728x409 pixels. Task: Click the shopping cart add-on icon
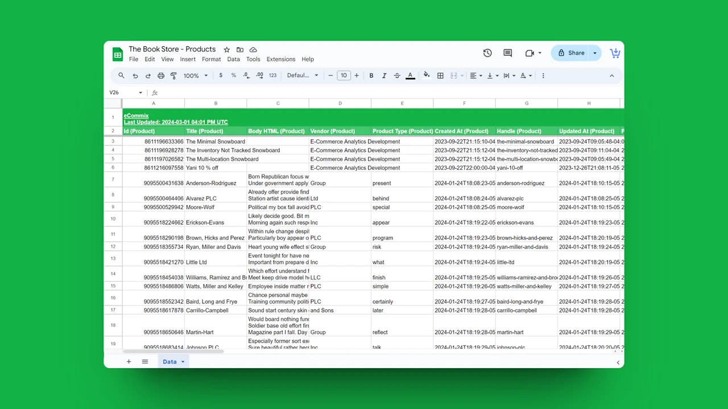point(615,53)
